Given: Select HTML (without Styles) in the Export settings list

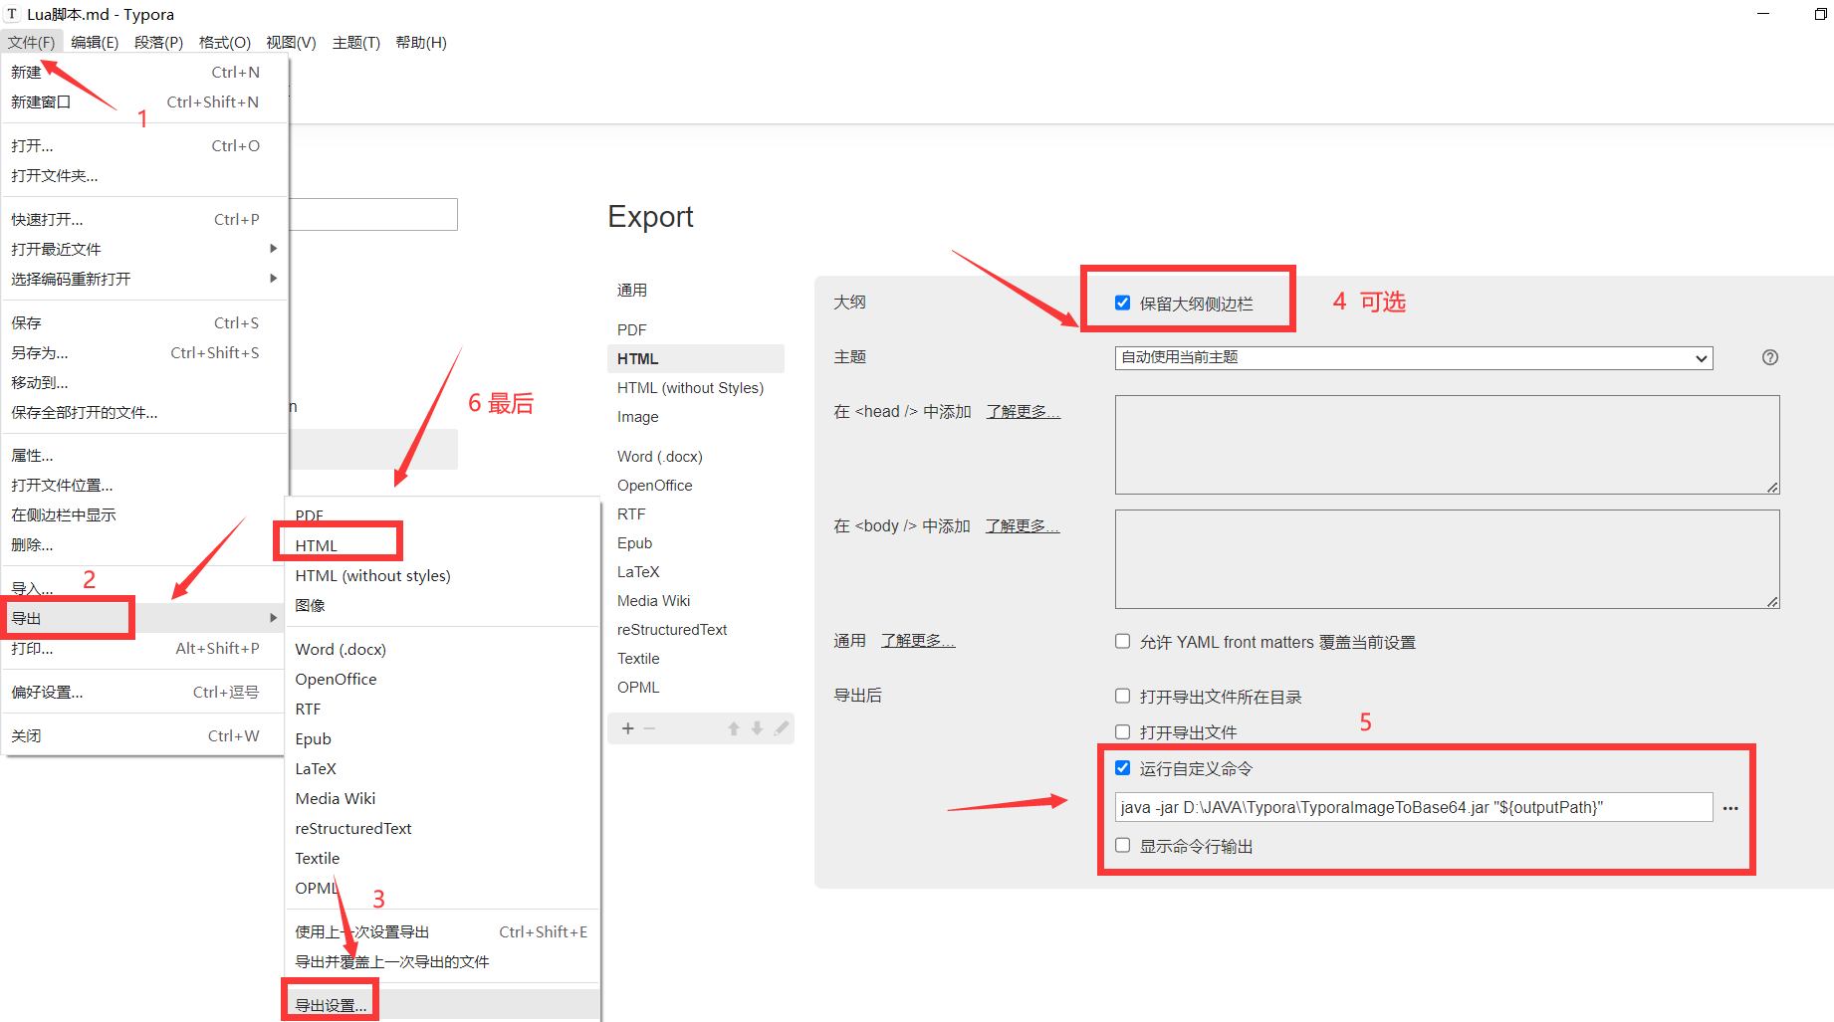Looking at the screenshot, I should pos(696,387).
